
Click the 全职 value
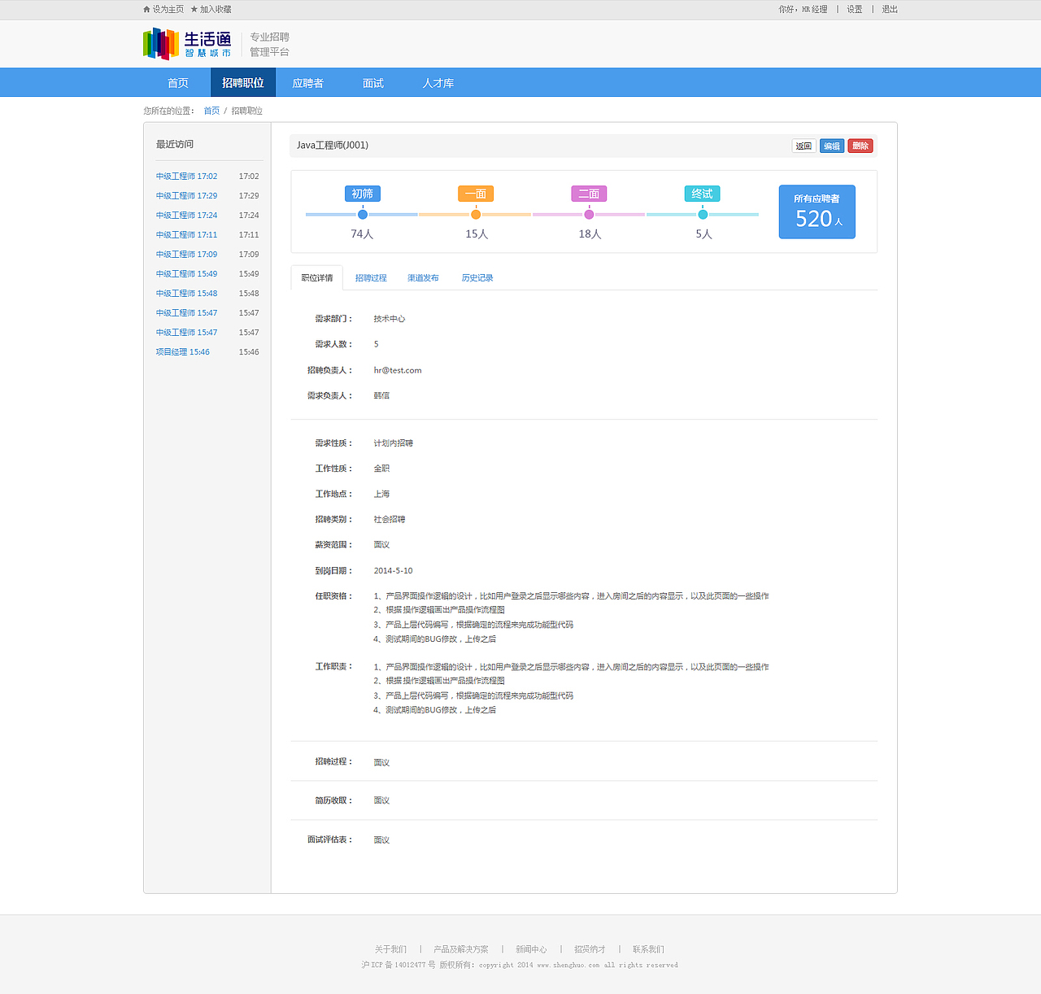(x=381, y=469)
